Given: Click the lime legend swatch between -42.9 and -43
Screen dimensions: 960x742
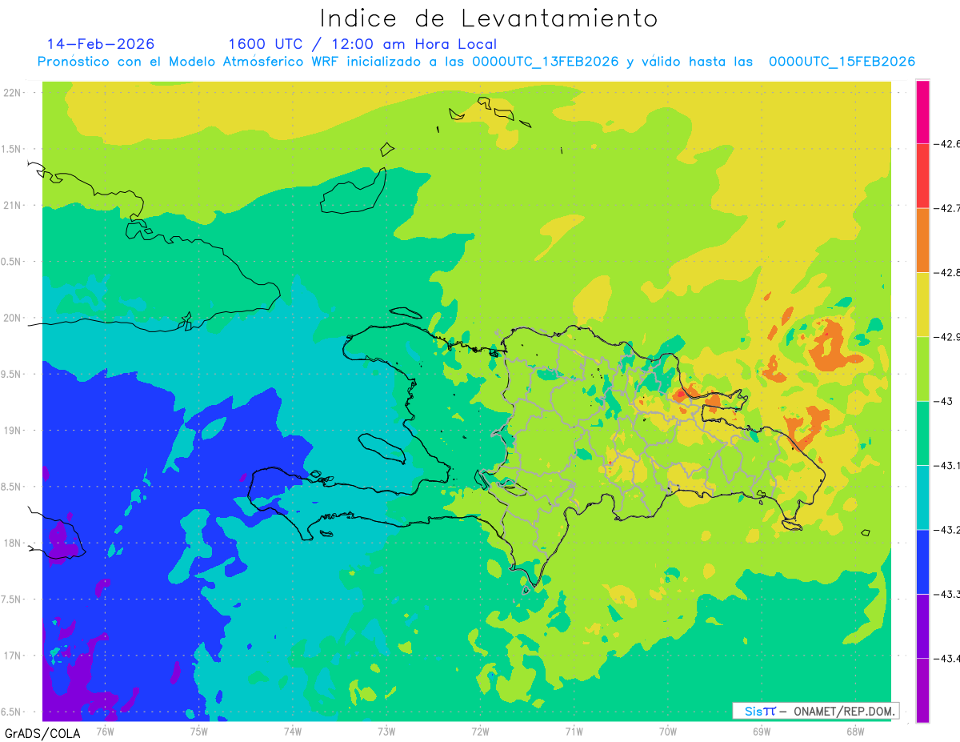Looking at the screenshot, I should tap(922, 369).
